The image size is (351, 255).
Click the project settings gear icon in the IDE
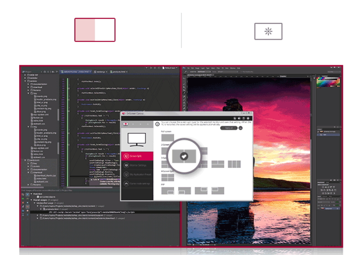pyautogui.click(x=53, y=72)
